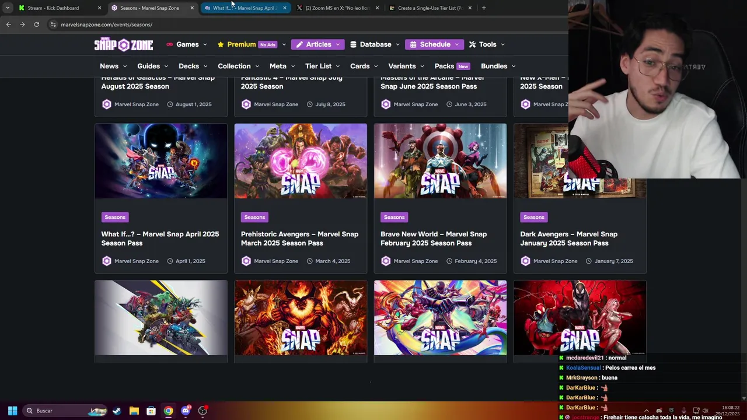Screen dimensions: 747x420
Task: Click the What If…? season thumbnail image
Action: point(161,161)
